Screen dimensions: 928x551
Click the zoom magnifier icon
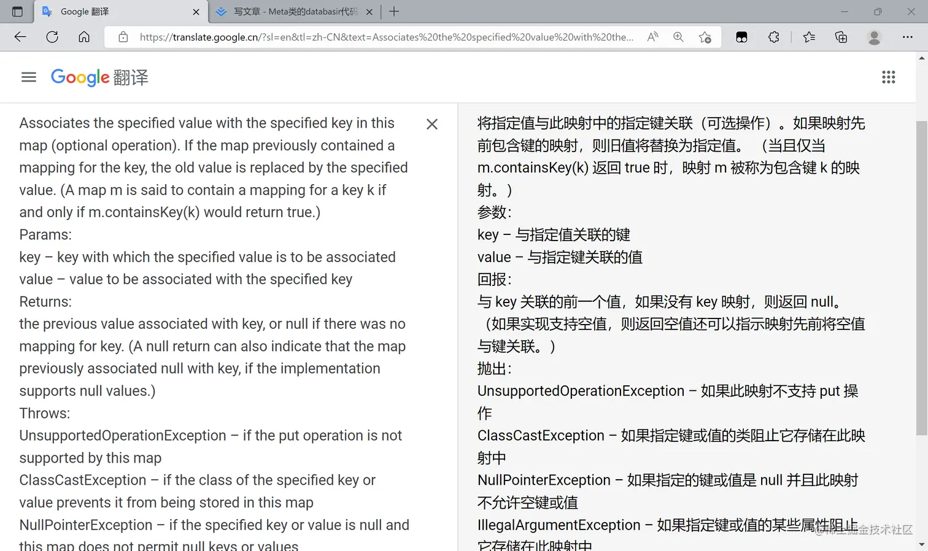(x=678, y=37)
